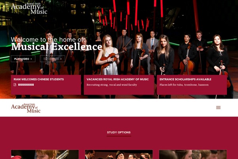Click the Musical Excellence hero heading

click(57, 47)
